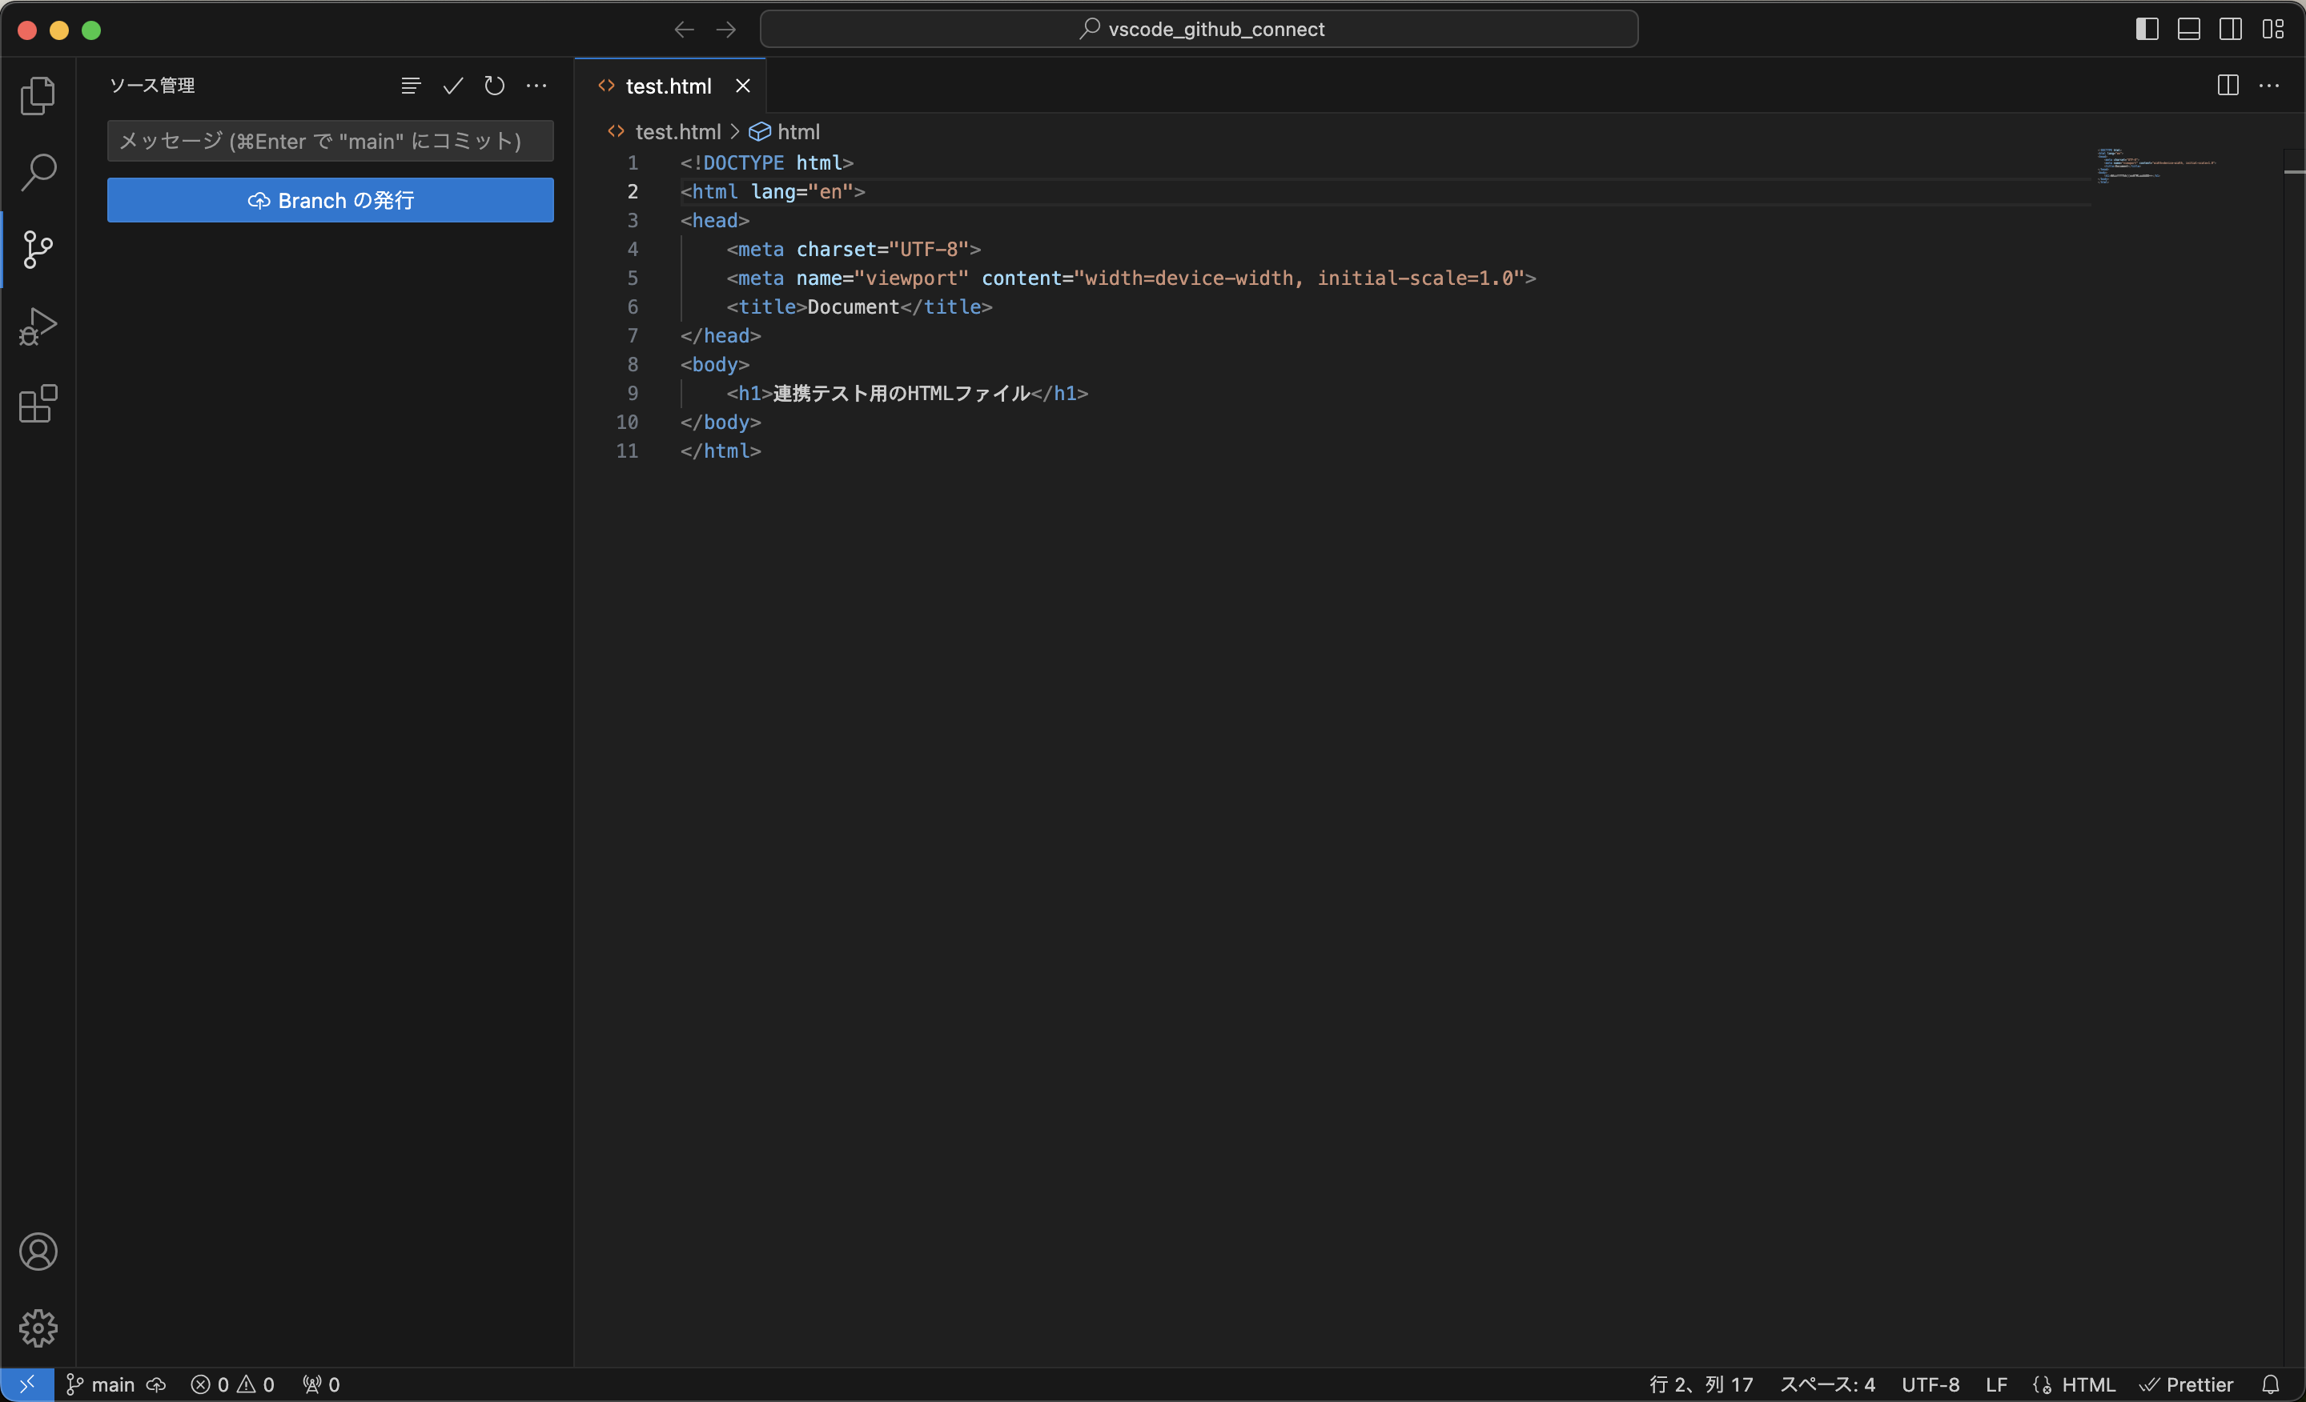The image size is (2306, 1402).
Task: Toggle the bottom panel visibility
Action: pos(2189,29)
